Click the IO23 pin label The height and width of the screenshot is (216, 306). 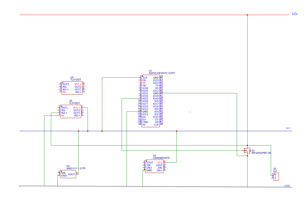click(x=156, y=80)
